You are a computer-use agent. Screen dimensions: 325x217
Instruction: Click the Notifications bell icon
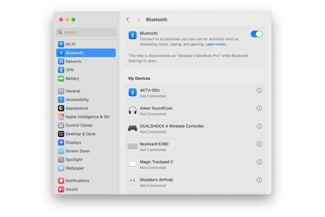[61, 181]
